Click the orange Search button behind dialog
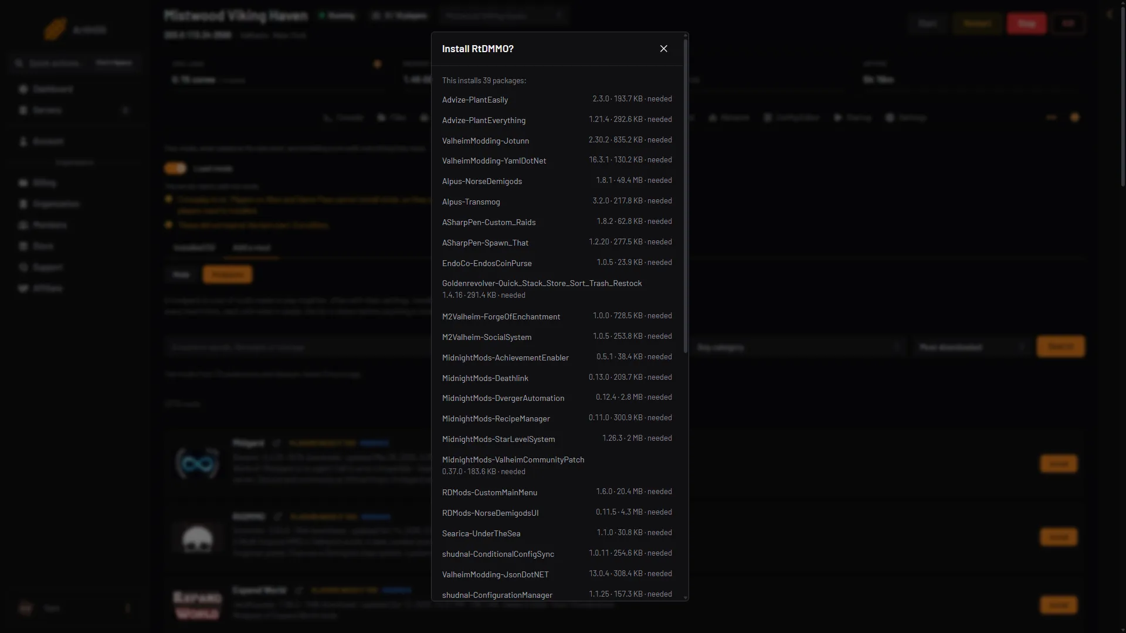Image resolution: width=1126 pixels, height=633 pixels. 1060,346
